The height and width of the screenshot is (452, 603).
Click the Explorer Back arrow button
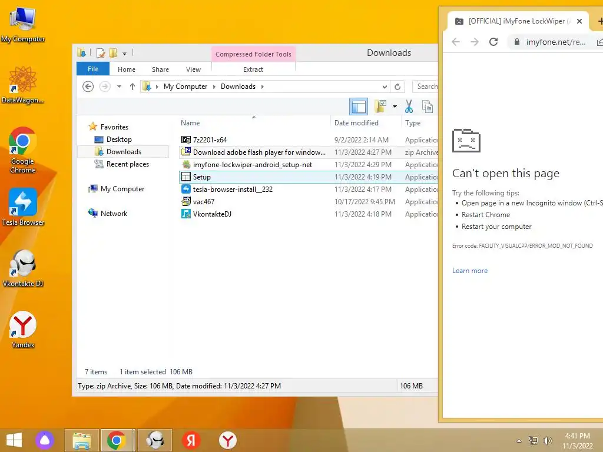[88, 87]
